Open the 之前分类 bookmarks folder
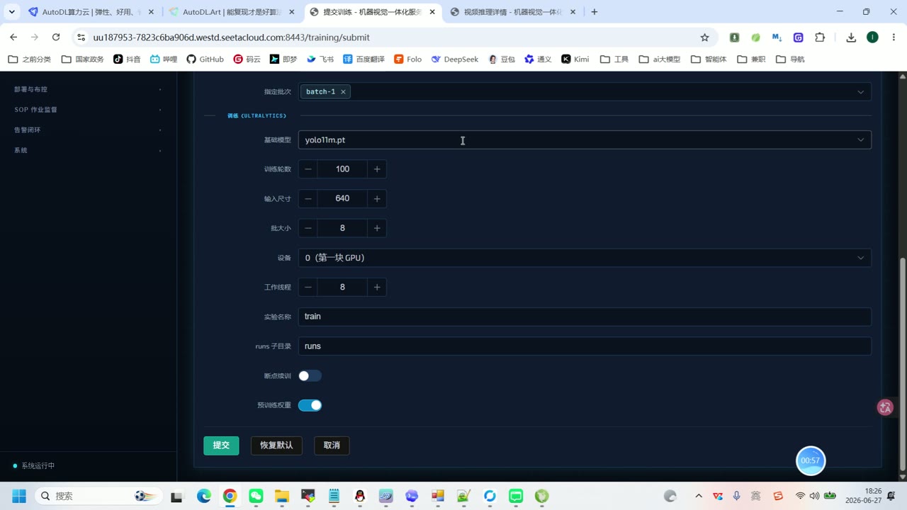 pyautogui.click(x=30, y=59)
